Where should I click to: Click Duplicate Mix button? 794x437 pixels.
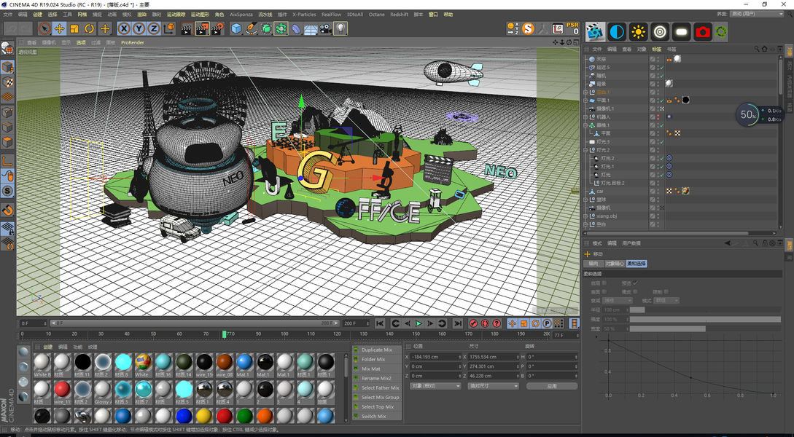[377, 350]
